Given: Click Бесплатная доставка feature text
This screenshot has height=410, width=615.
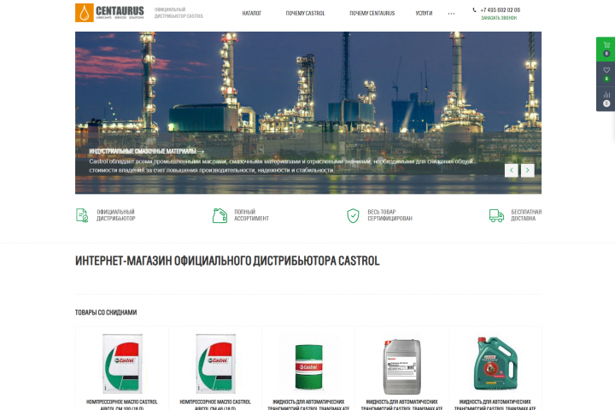Looking at the screenshot, I should tap(526, 215).
